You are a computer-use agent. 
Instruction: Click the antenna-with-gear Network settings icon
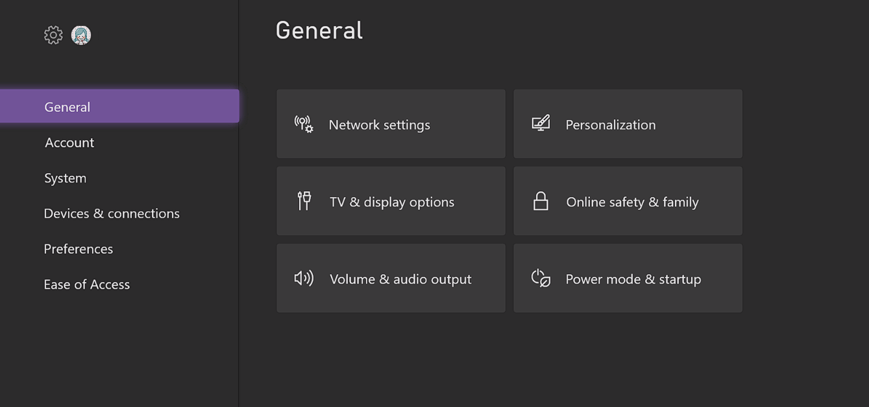click(304, 124)
